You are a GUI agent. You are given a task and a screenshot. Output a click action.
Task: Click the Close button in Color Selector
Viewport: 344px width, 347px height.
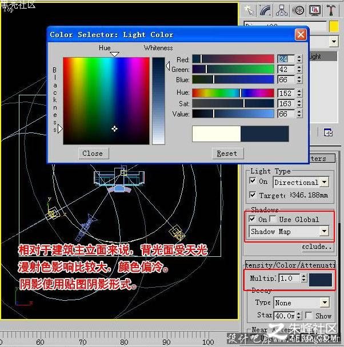coord(94,154)
